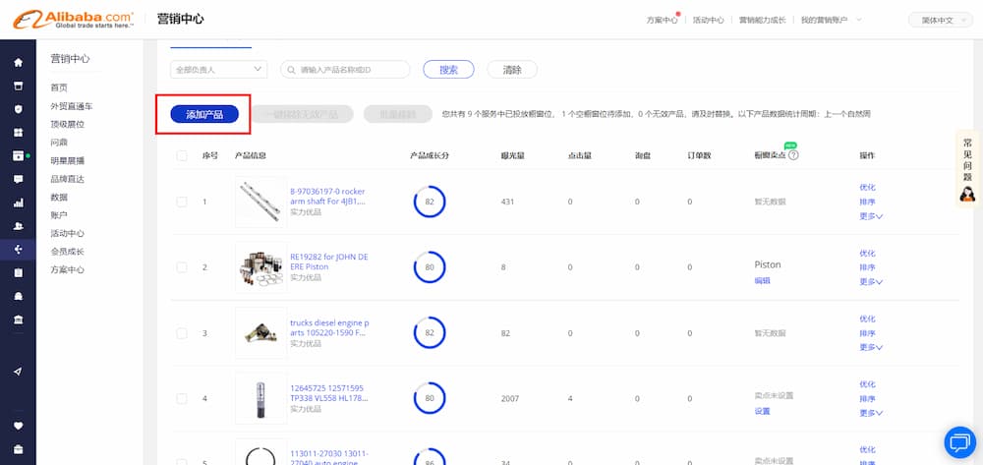Click the product name or ID search field
Image resolution: width=983 pixels, height=465 pixels.
pyautogui.click(x=345, y=70)
